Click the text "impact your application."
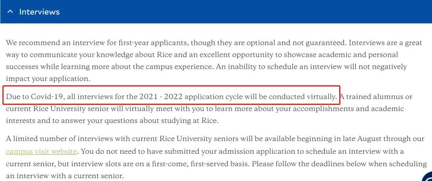432x181 pixels. 48,79
